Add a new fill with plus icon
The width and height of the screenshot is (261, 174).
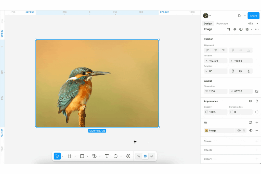[x=257, y=123]
